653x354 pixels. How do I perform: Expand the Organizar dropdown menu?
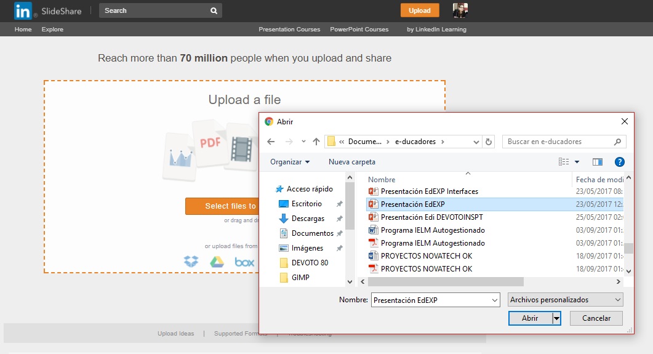click(x=290, y=162)
